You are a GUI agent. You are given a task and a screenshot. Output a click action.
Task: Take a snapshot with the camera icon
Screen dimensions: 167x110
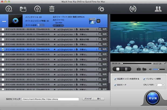pyautogui.click(x=138, y=69)
